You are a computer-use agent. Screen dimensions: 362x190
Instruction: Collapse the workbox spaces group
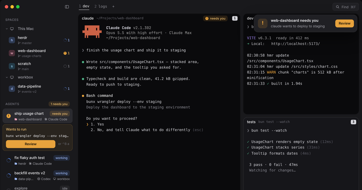point(7,77)
